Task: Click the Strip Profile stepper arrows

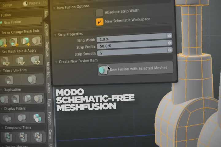Action: click(169, 43)
